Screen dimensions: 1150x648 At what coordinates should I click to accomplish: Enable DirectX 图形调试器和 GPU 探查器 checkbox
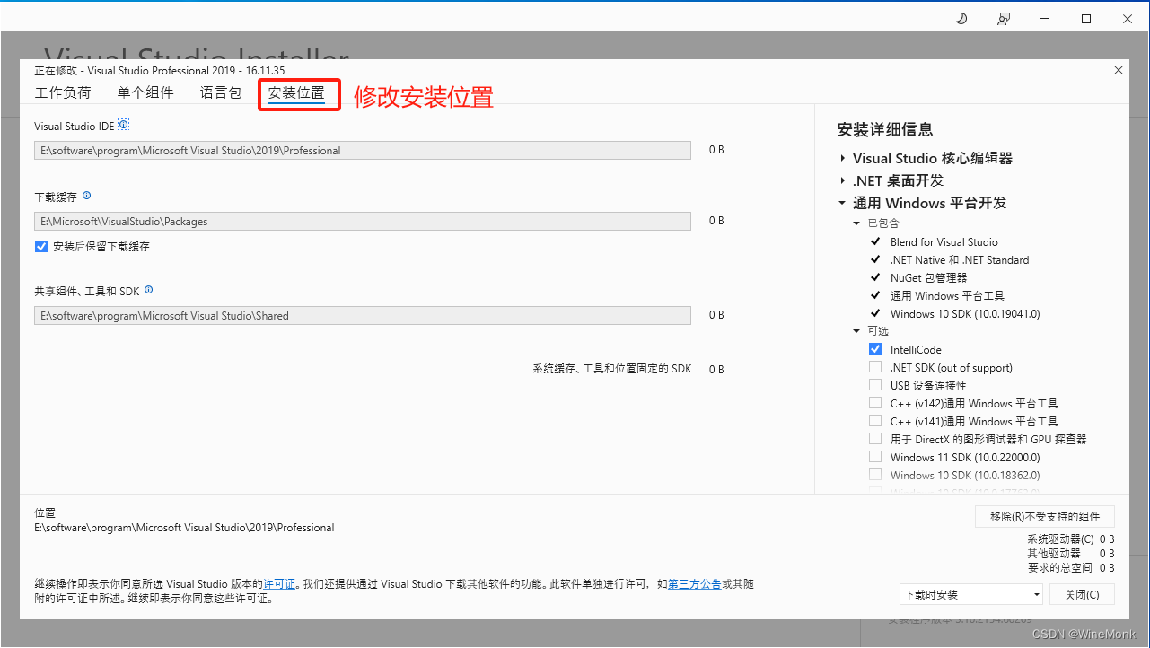tap(875, 439)
